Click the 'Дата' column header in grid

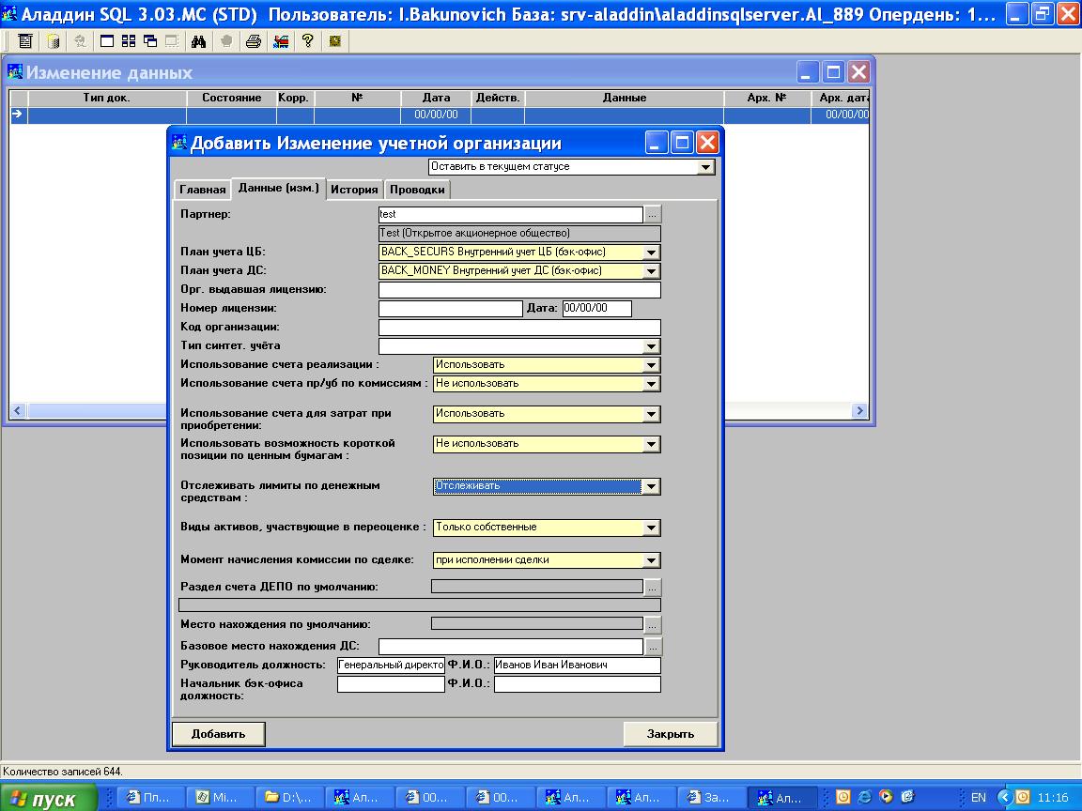[436, 98]
